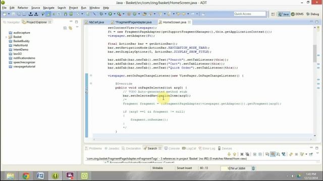Viewport: 323px width, 181px height.
Task: Show previous match arrow in Search view
Action: click(234, 154)
